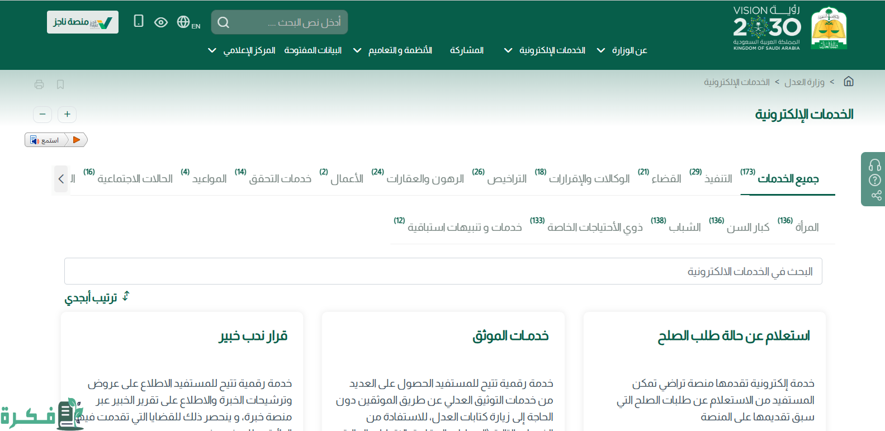Play the استمع audio listen control
Viewport: 885px width, 431px height.
(77, 140)
